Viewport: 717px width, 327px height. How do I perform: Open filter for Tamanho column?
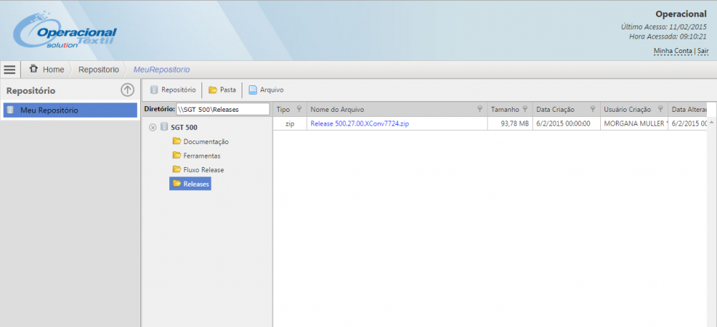click(x=525, y=110)
